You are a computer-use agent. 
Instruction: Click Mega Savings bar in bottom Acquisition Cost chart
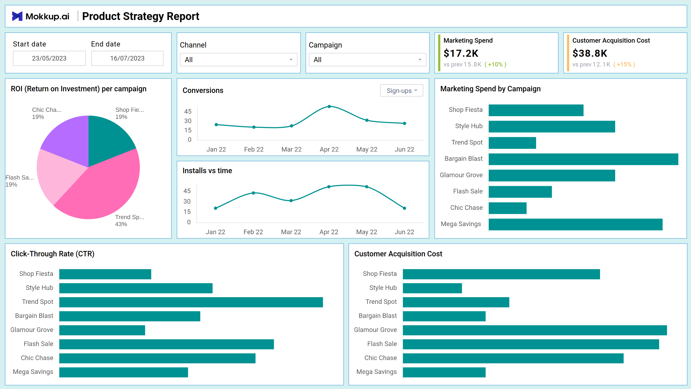[444, 372]
